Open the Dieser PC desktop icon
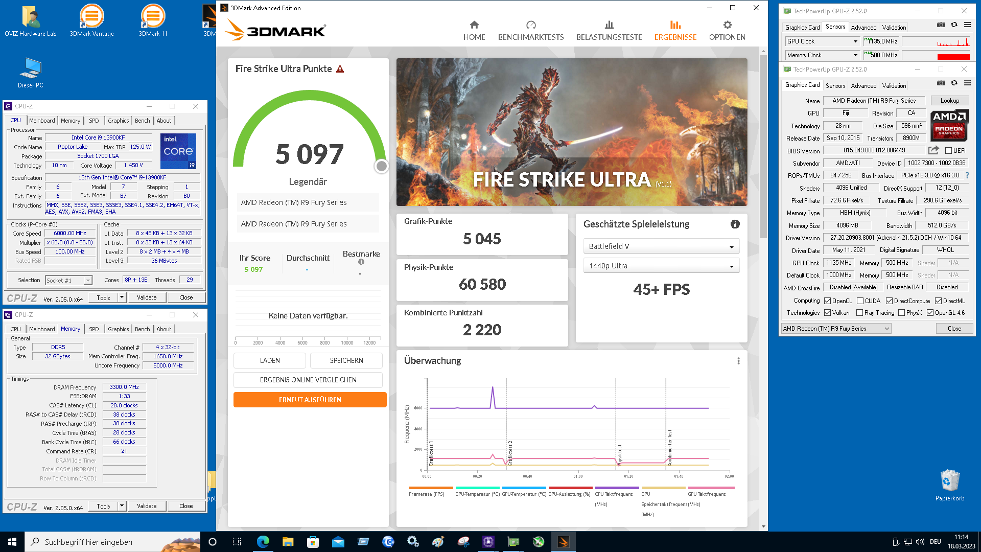 31,73
